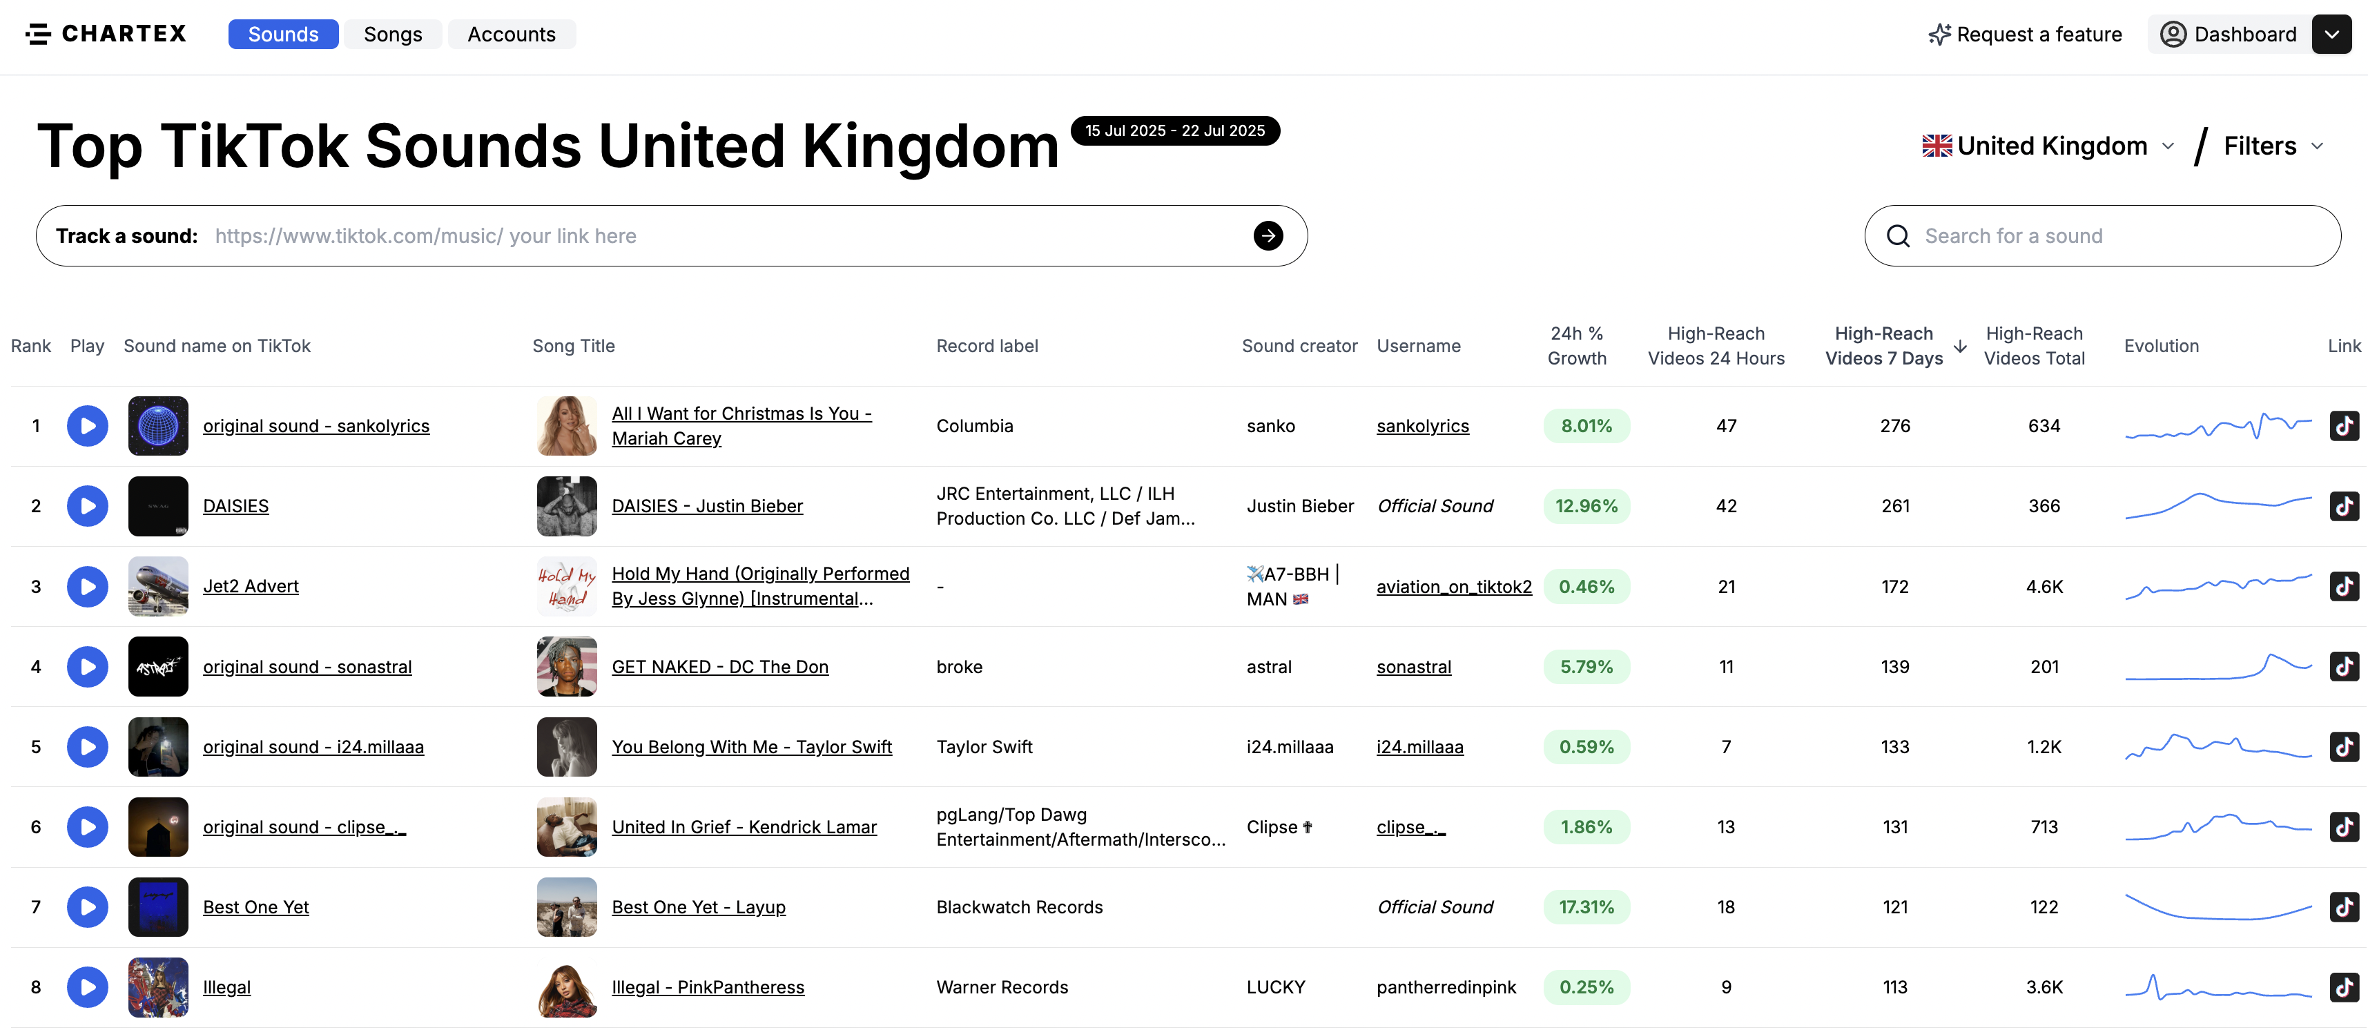Click the Request a feature sparkle icon
The height and width of the screenshot is (1030, 2368).
[x=1940, y=34]
